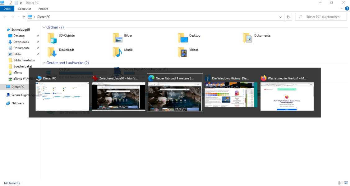Screen dimensions: 350x186
Task: Open Buecherpaket in the navigation pane
Action: [20, 66]
